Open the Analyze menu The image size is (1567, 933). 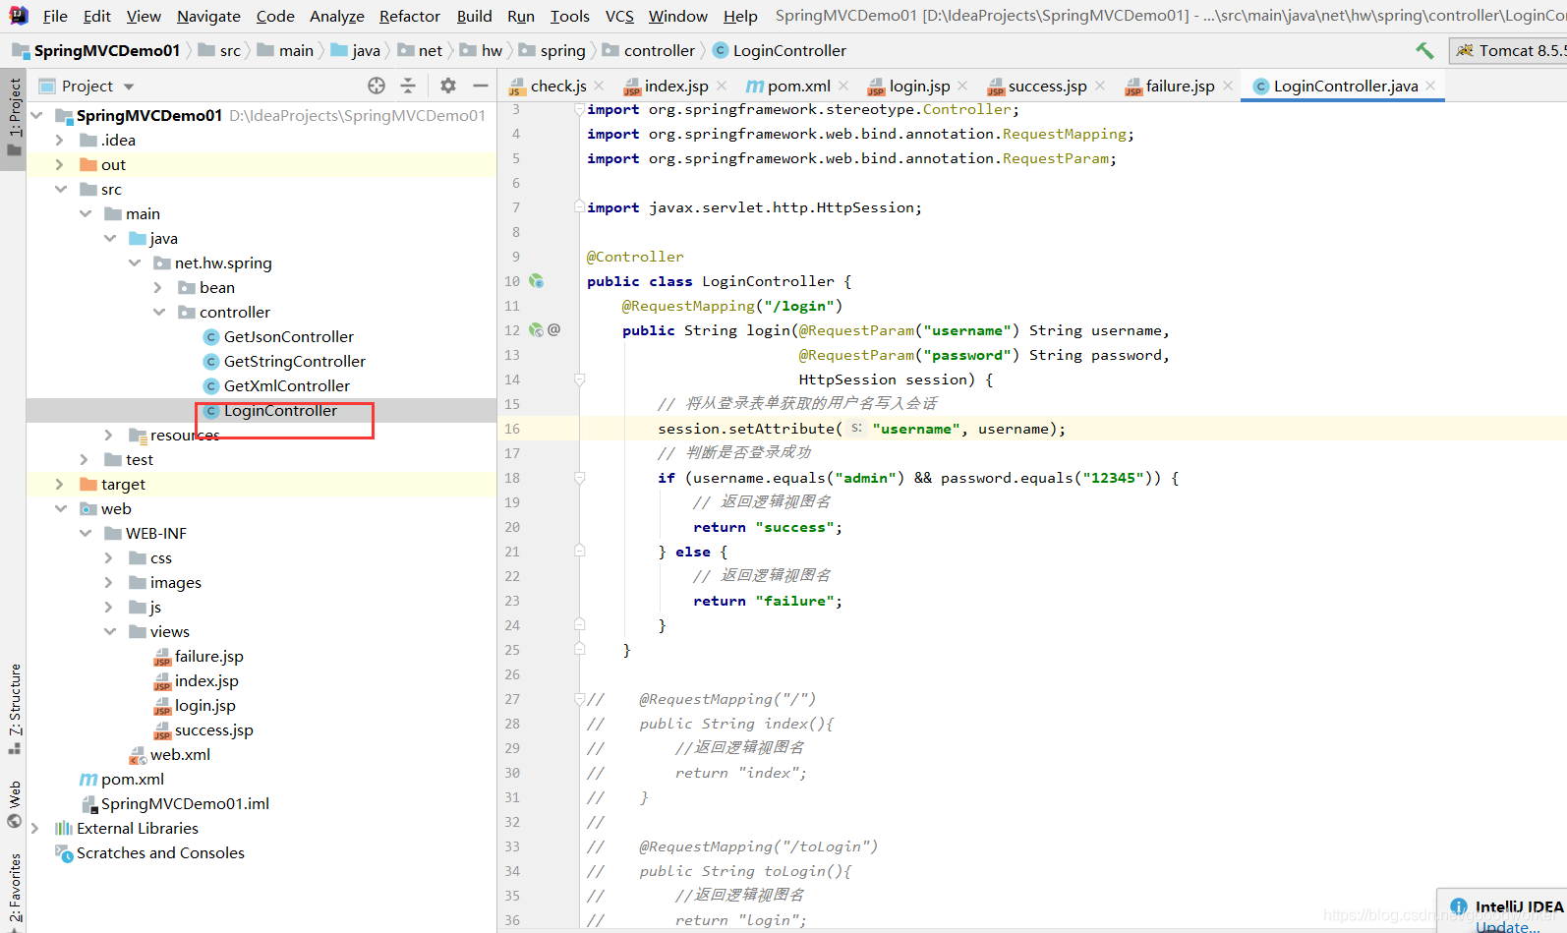(336, 16)
